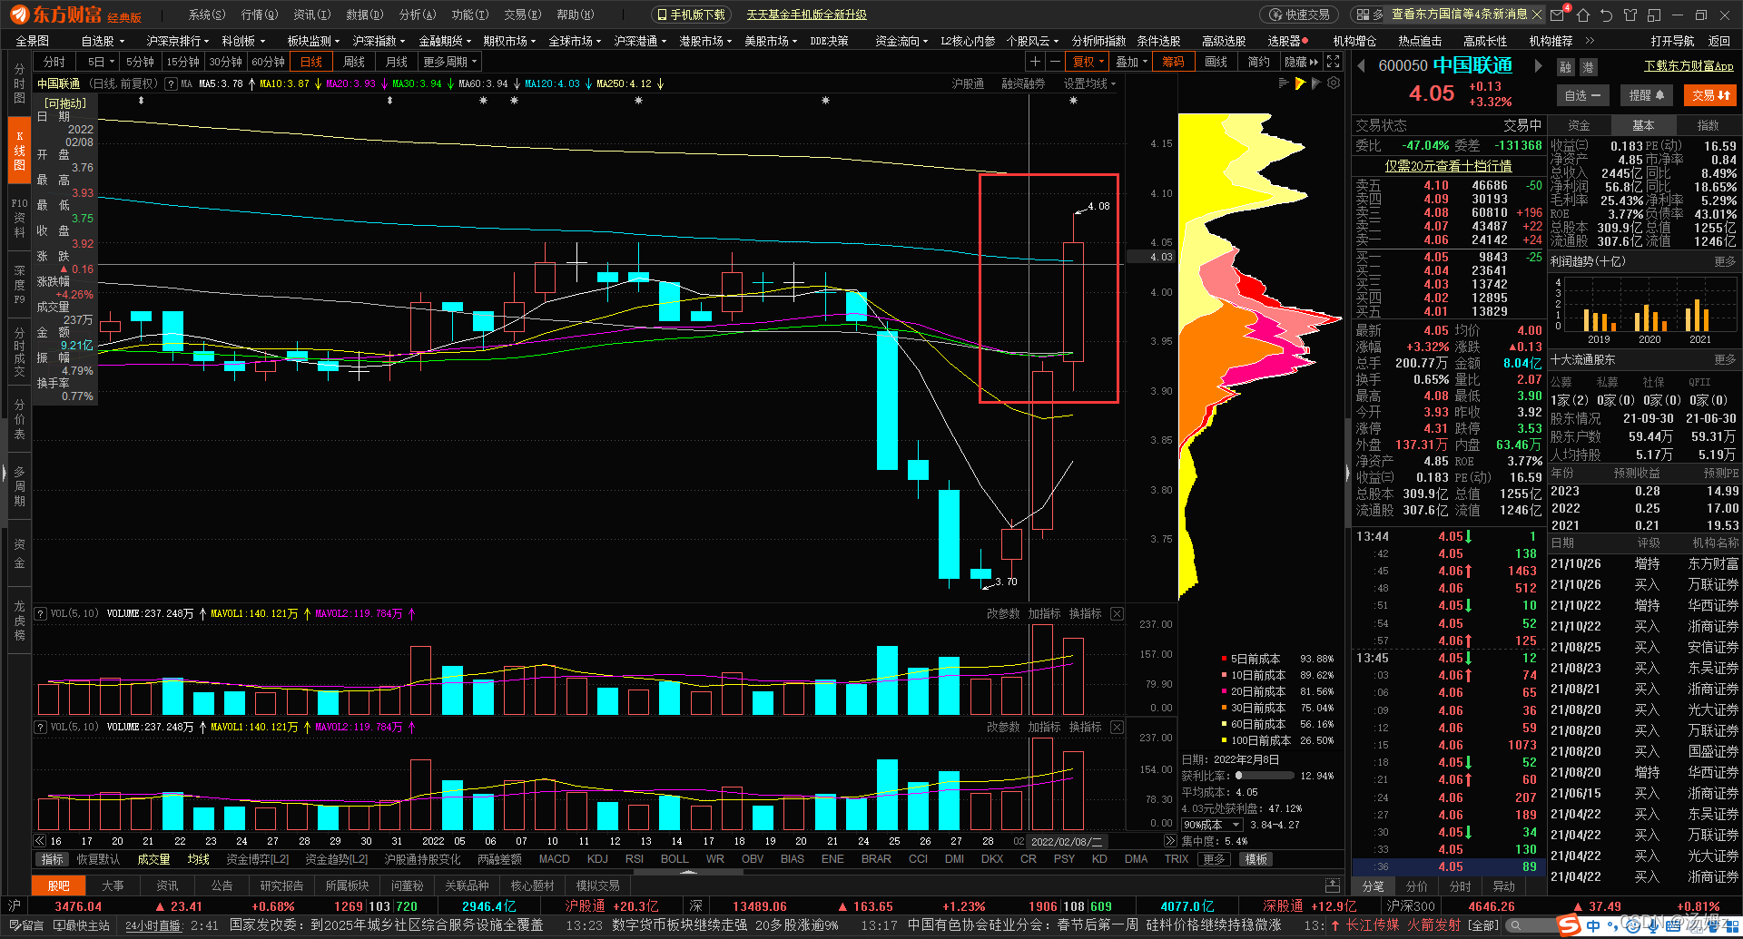Viewport: 1743px width, 939px height.
Task: Click the multi-window layout icon in title bar
Action: click(1653, 15)
